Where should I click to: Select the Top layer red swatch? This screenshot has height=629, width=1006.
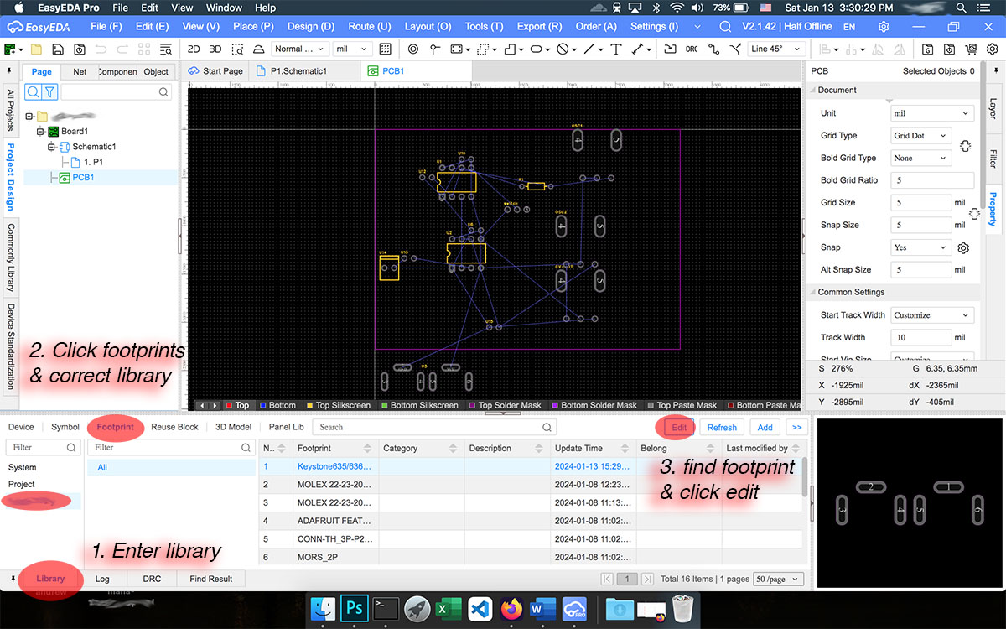(227, 405)
